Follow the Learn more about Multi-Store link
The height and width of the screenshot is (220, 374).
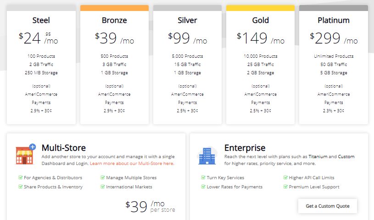pos(132,164)
